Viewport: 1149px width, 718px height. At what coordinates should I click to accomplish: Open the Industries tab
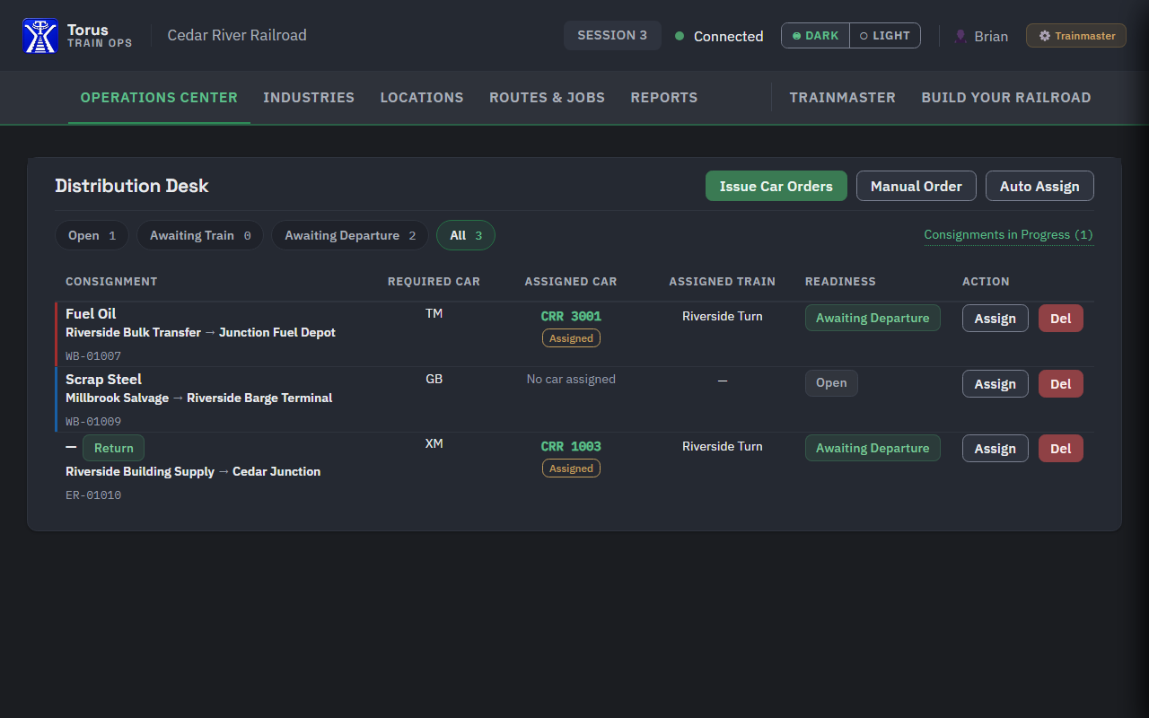pos(309,97)
